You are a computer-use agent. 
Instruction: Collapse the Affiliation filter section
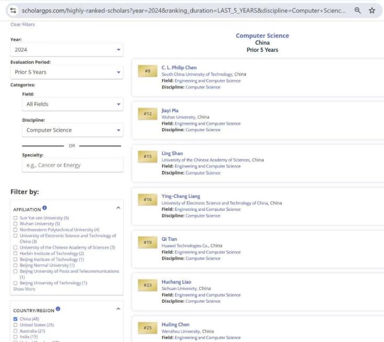coord(118,208)
